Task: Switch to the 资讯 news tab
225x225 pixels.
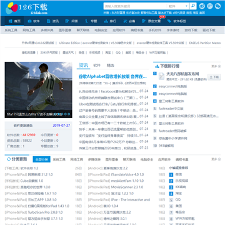Action: pyautogui.click(x=83, y=66)
